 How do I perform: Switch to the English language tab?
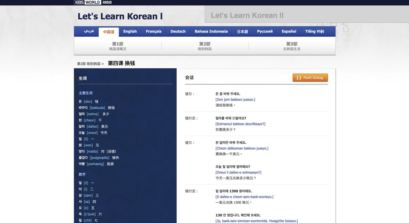130,31
